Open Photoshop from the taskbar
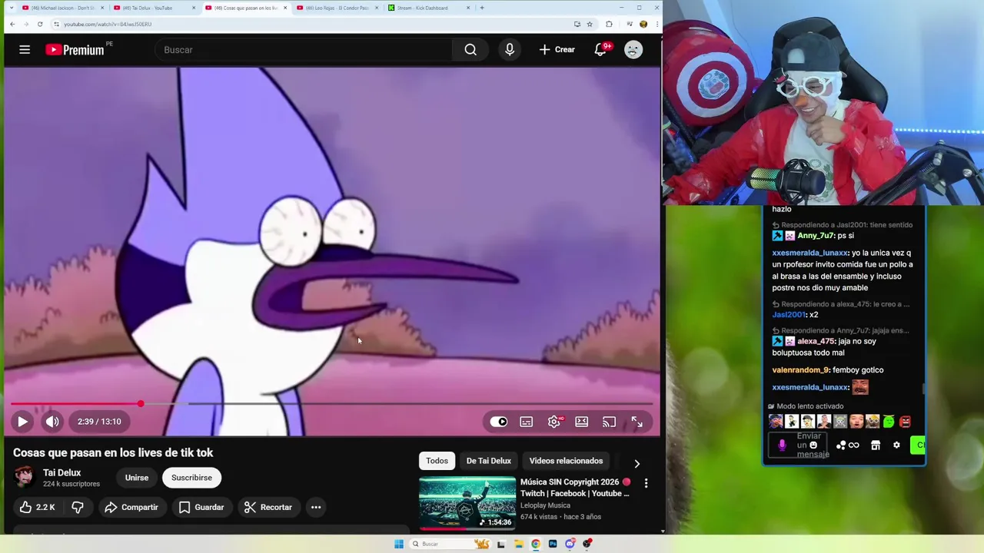This screenshot has height=553, width=984. click(x=553, y=544)
